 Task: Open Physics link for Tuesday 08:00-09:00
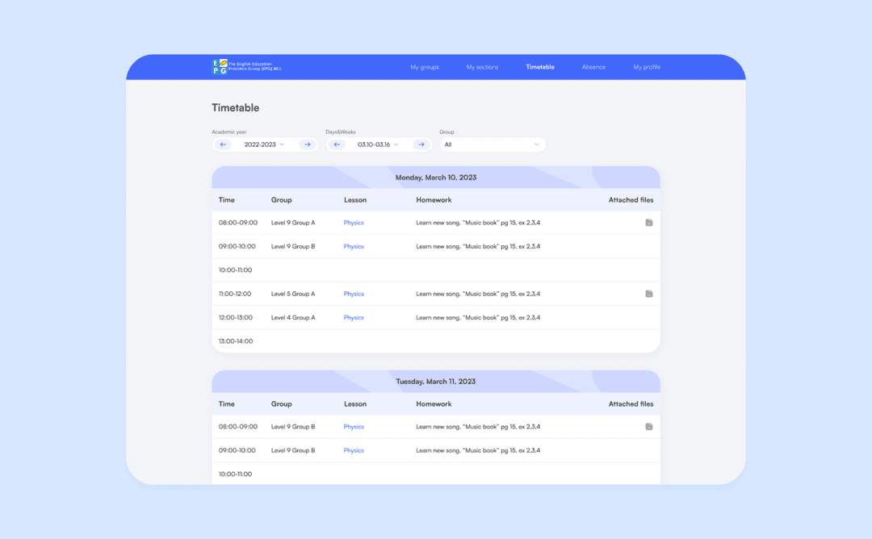(x=354, y=426)
